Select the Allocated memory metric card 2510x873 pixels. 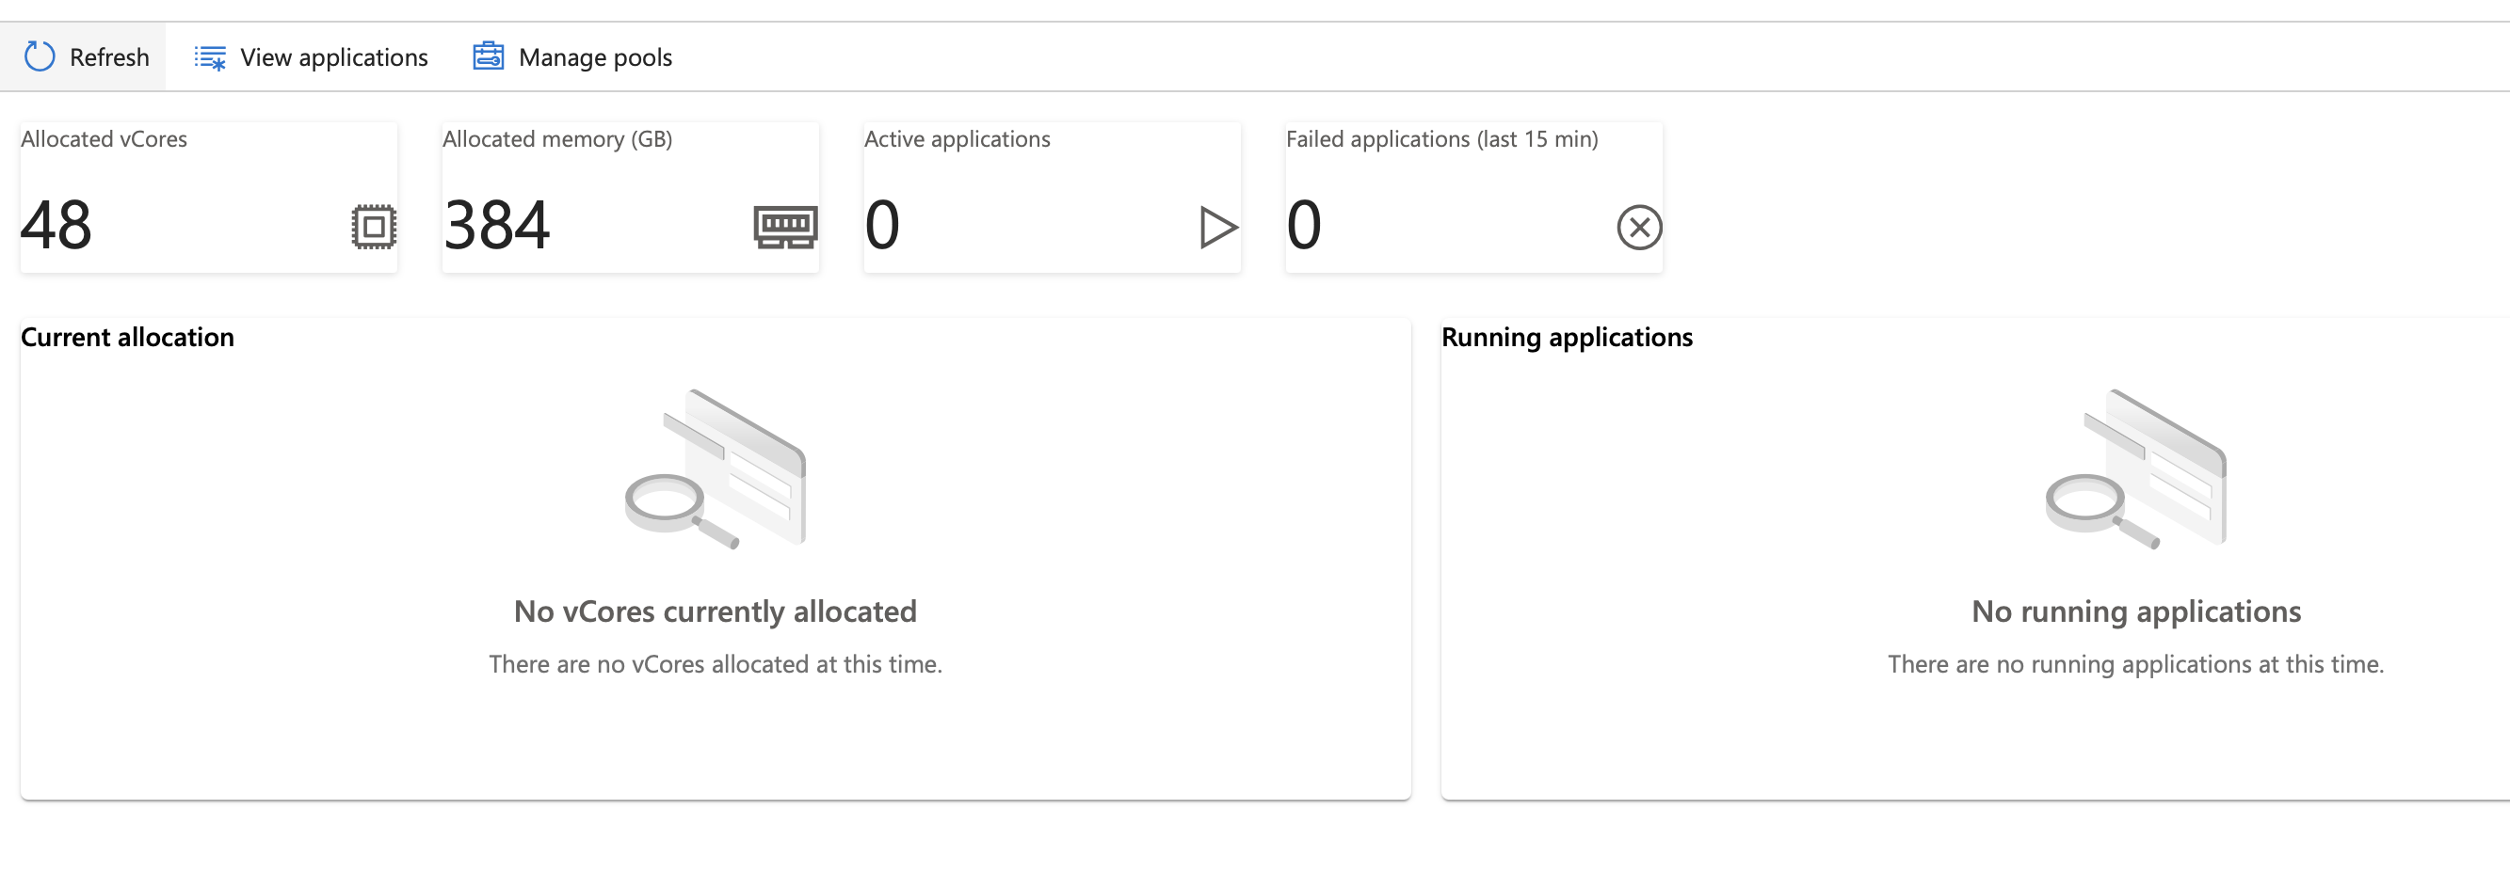pyautogui.click(x=631, y=195)
